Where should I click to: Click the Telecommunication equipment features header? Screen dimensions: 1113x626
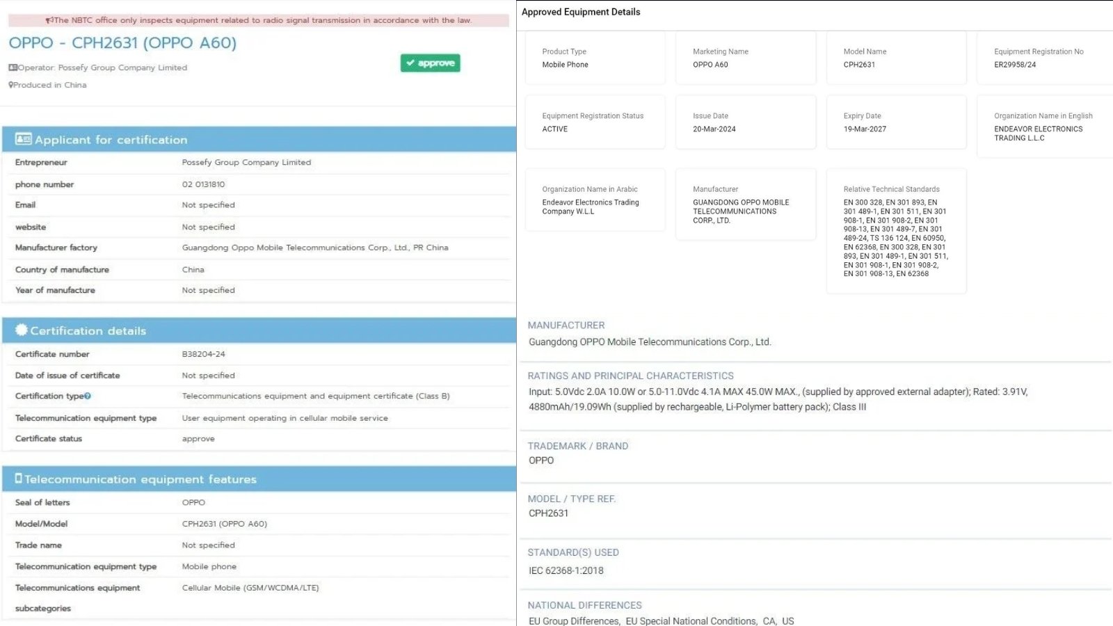[x=259, y=479]
